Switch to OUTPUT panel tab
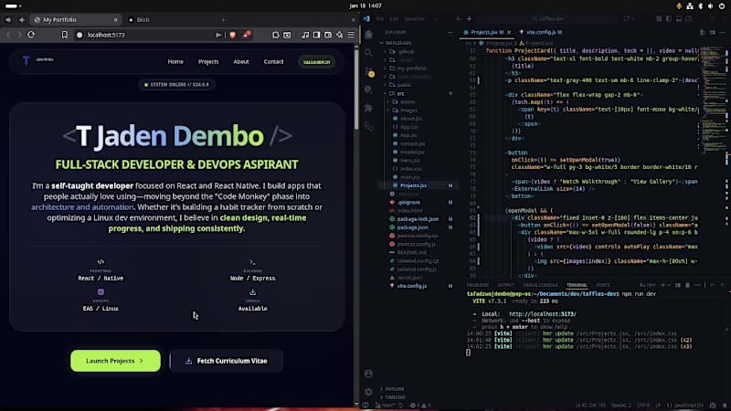Image resolution: width=731 pixels, height=411 pixels. (506, 285)
